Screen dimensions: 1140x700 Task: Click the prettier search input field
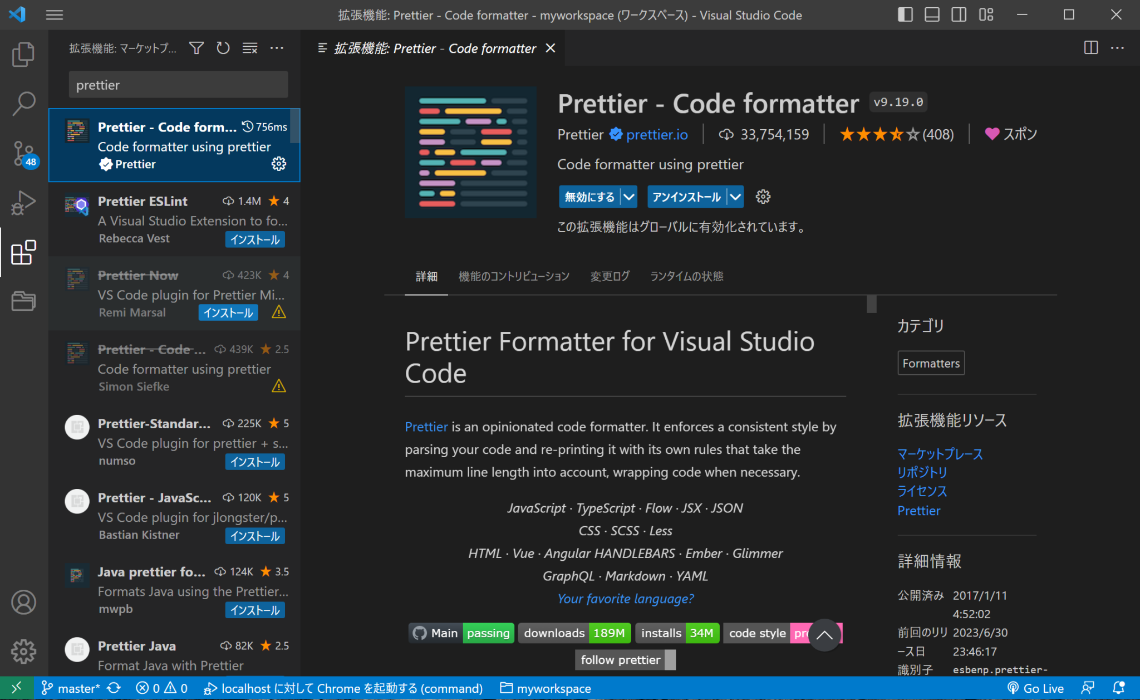(177, 85)
